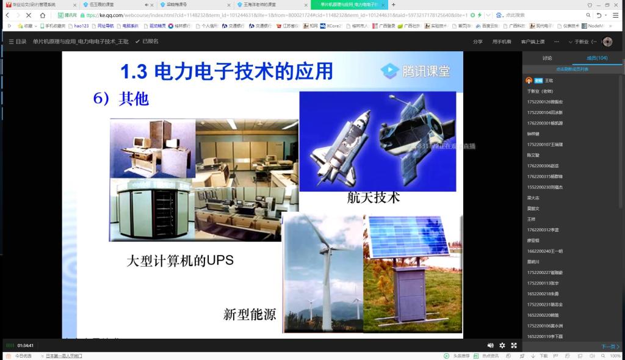
Task: Select the 成员(104) members tab
Action: (x=597, y=58)
